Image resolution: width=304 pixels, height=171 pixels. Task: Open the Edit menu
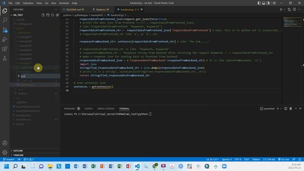pos(18,3)
